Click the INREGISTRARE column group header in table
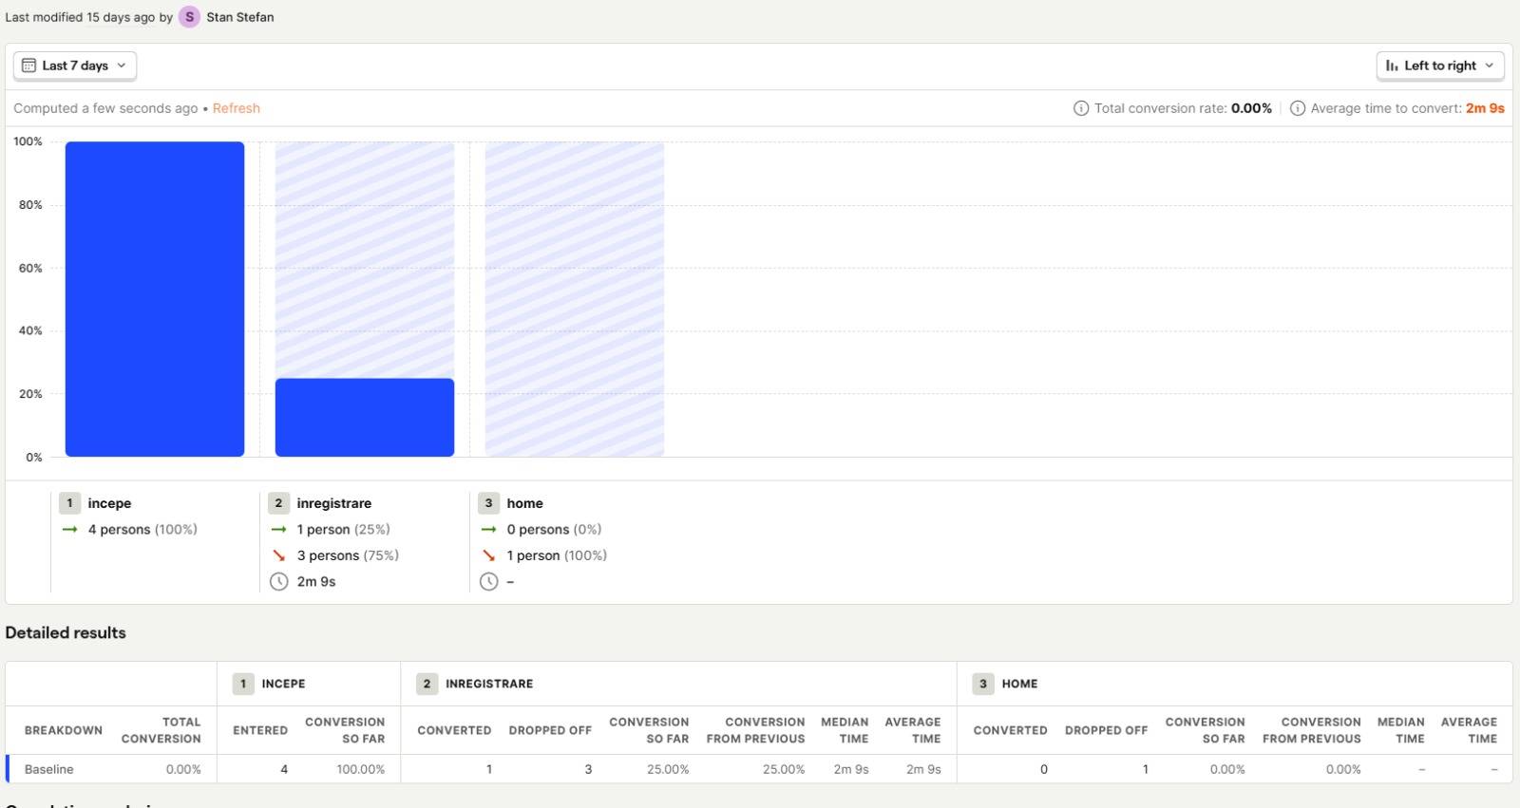This screenshot has height=808, width=1520. (489, 684)
